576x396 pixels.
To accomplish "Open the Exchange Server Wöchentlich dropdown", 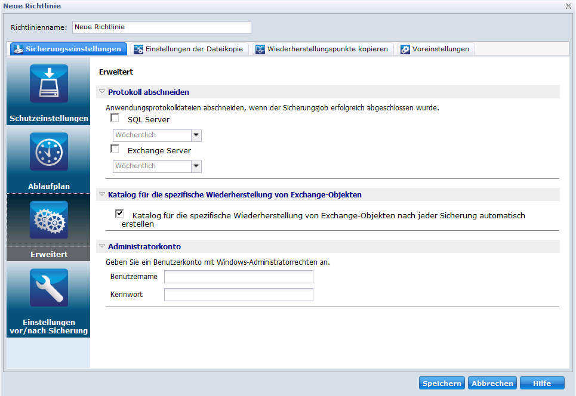I will pyautogui.click(x=196, y=166).
